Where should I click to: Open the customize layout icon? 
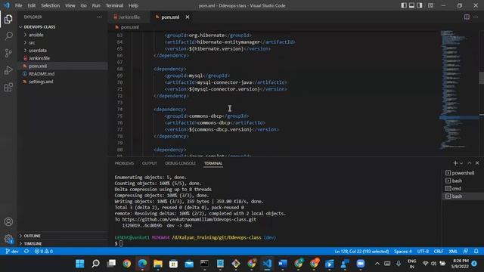click(430, 5)
